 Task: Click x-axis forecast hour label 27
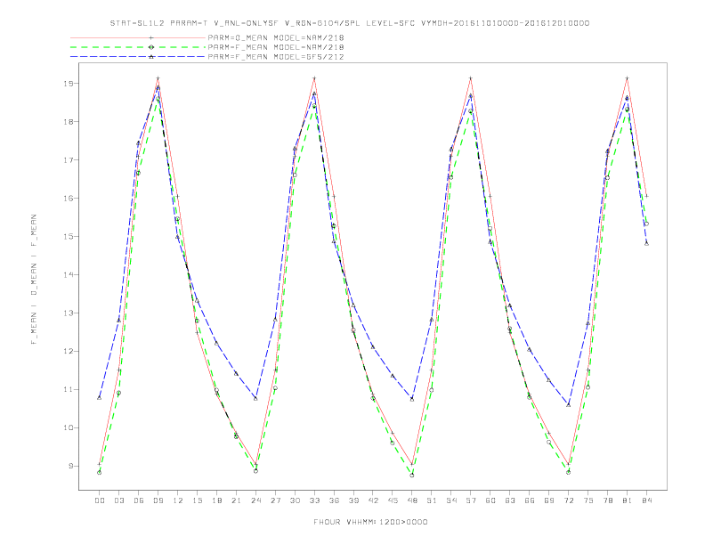coord(275,500)
